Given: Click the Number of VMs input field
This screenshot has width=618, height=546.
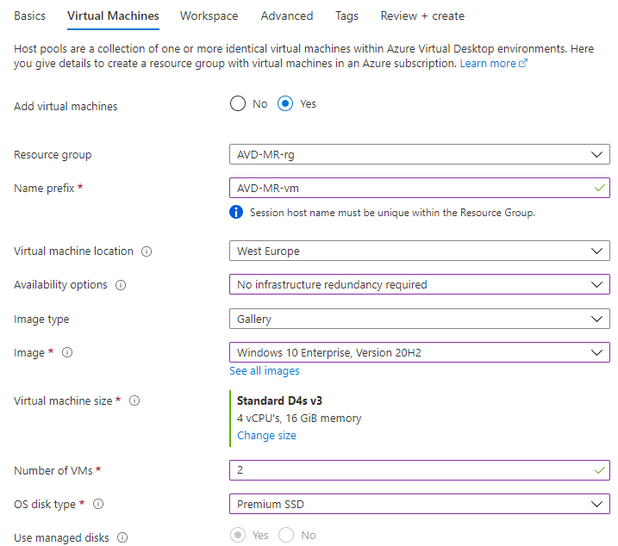Looking at the screenshot, I should [420, 470].
